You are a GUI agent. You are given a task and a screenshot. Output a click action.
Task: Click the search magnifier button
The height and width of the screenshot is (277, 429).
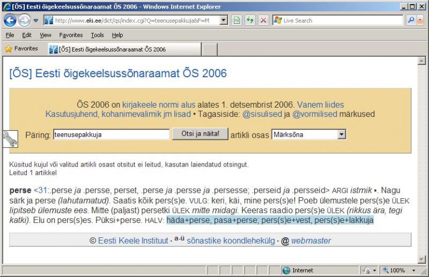coord(411,20)
